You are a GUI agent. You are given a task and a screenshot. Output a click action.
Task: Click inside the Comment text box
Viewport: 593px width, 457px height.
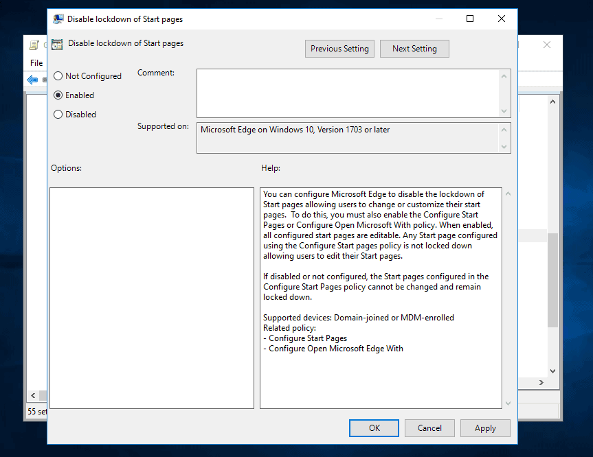pos(348,93)
